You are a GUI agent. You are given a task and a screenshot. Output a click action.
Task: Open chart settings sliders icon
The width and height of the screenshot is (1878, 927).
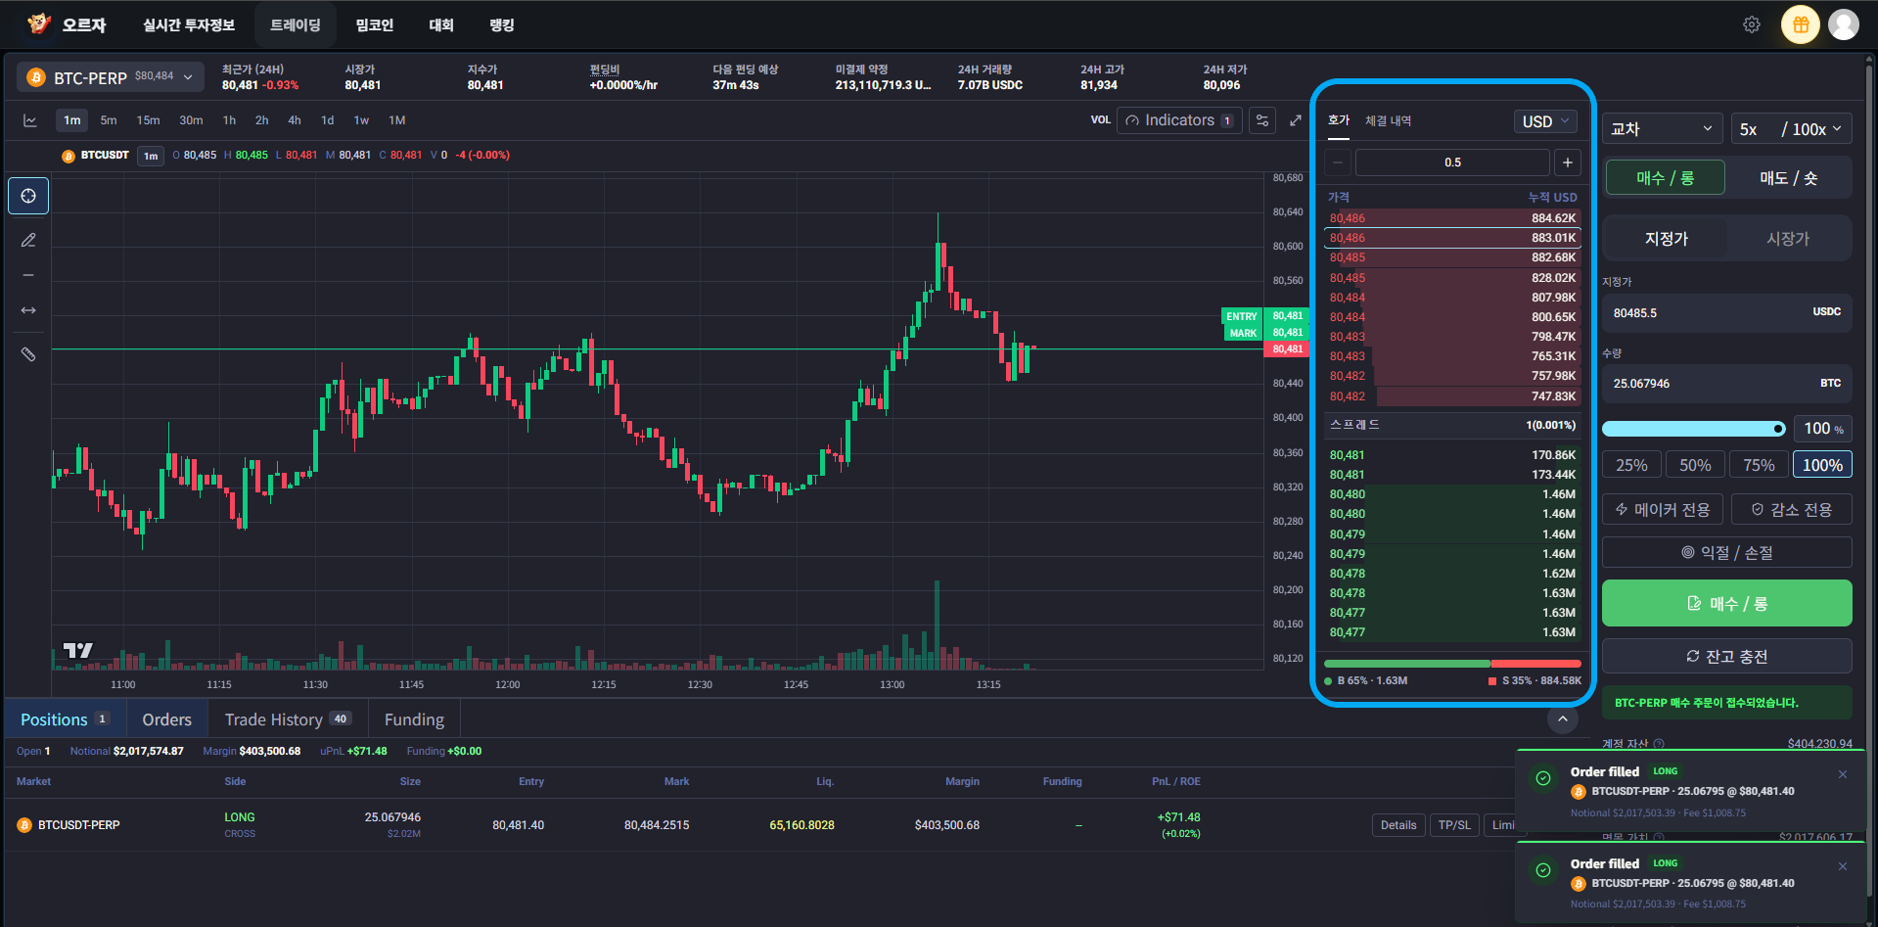[x=1262, y=120]
